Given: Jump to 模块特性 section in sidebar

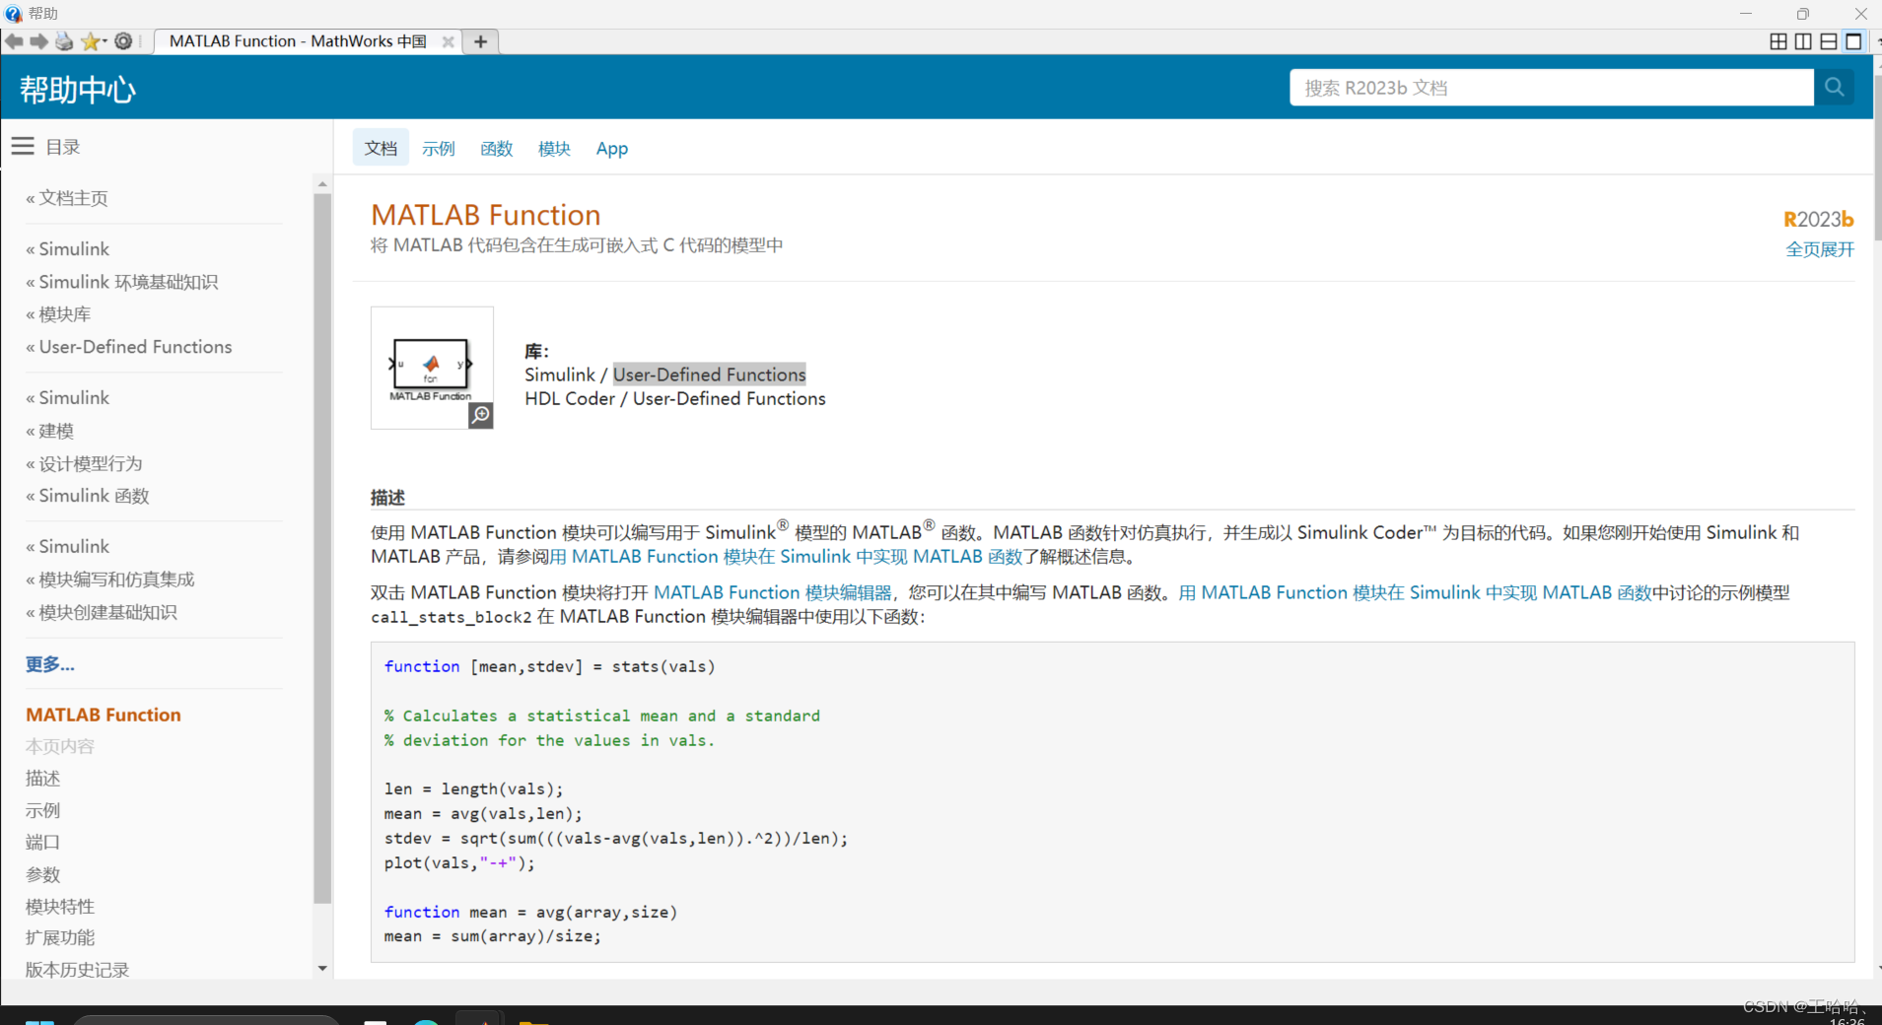Looking at the screenshot, I should 60,906.
